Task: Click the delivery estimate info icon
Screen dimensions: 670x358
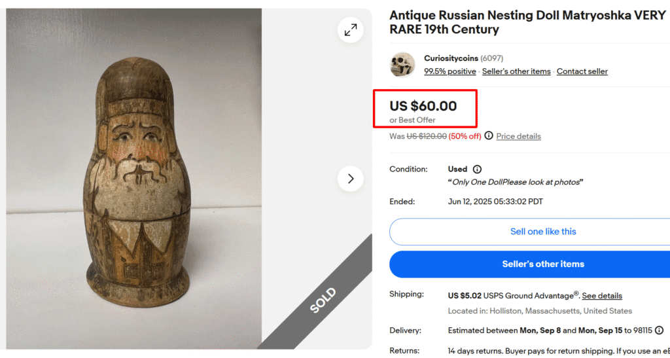Action: click(659, 331)
